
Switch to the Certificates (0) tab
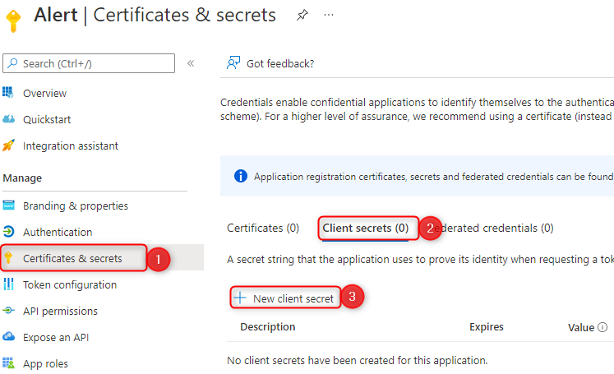[x=263, y=228]
